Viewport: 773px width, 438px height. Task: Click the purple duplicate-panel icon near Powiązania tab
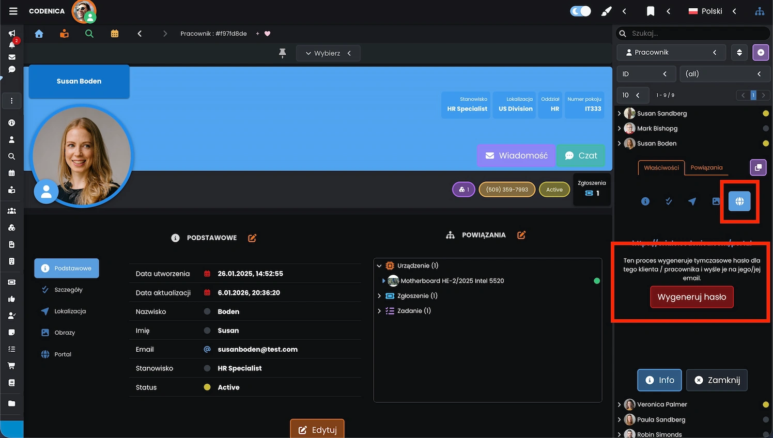(x=757, y=167)
